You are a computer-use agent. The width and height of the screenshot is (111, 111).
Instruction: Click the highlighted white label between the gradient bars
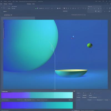28,100
